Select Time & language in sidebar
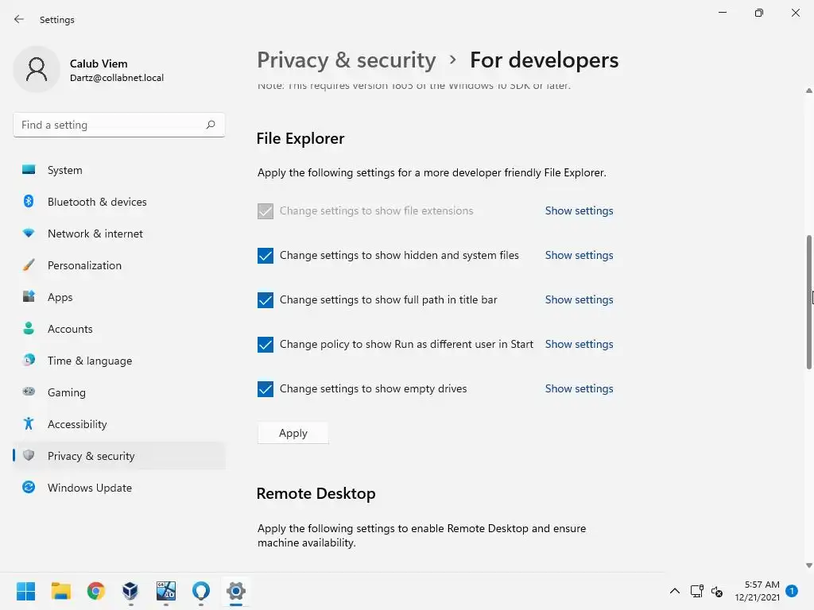Viewport: 814px width, 610px height. 89,361
